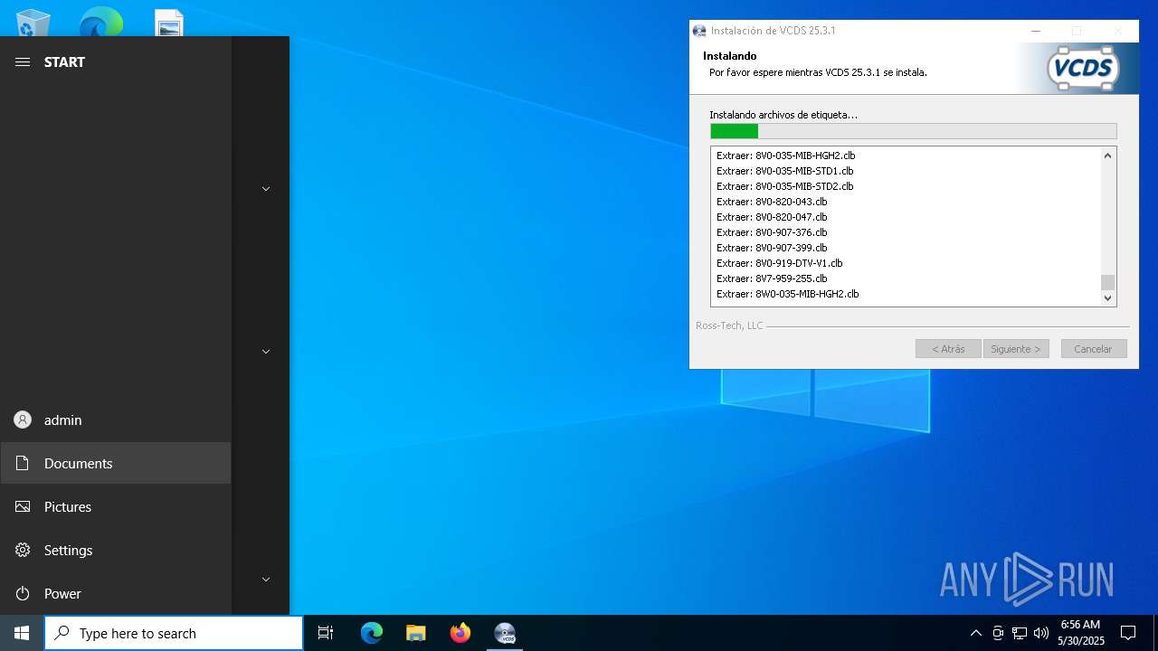Minimize the VCDS installer window
This screenshot has width=1158, height=651.
(x=1036, y=31)
